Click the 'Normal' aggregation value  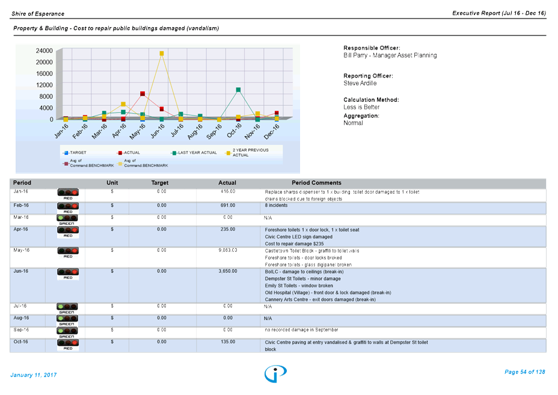353,123
